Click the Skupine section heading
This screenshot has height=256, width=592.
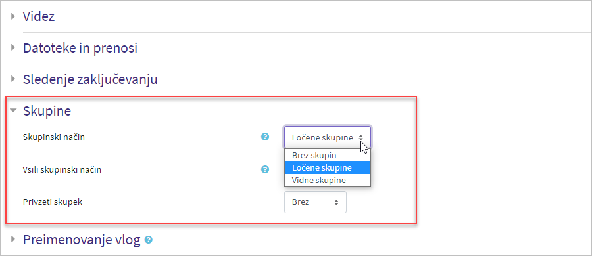[47, 111]
